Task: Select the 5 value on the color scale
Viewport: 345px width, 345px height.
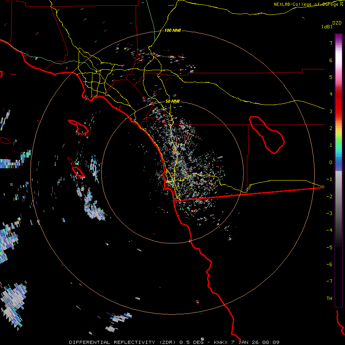Action: pyautogui.click(x=331, y=77)
